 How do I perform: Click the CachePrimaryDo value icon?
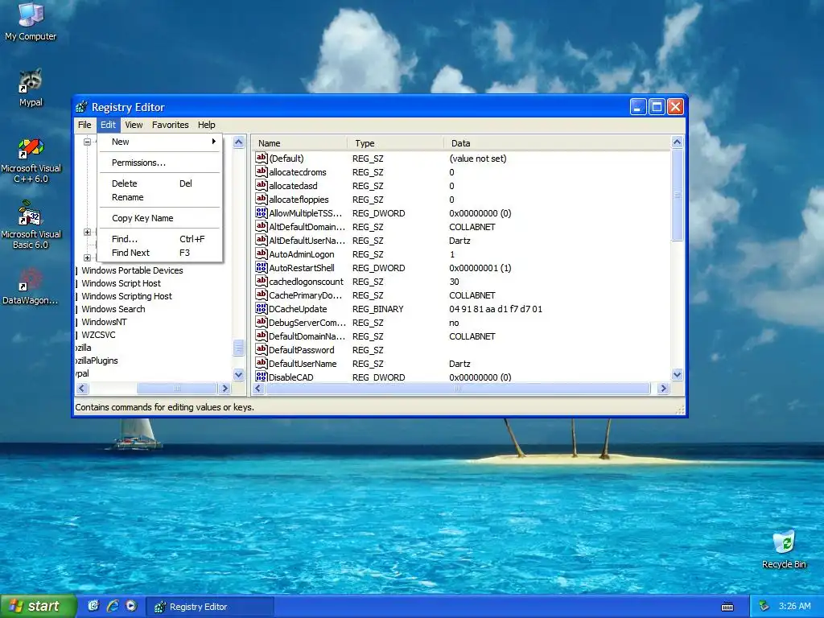[262, 295]
